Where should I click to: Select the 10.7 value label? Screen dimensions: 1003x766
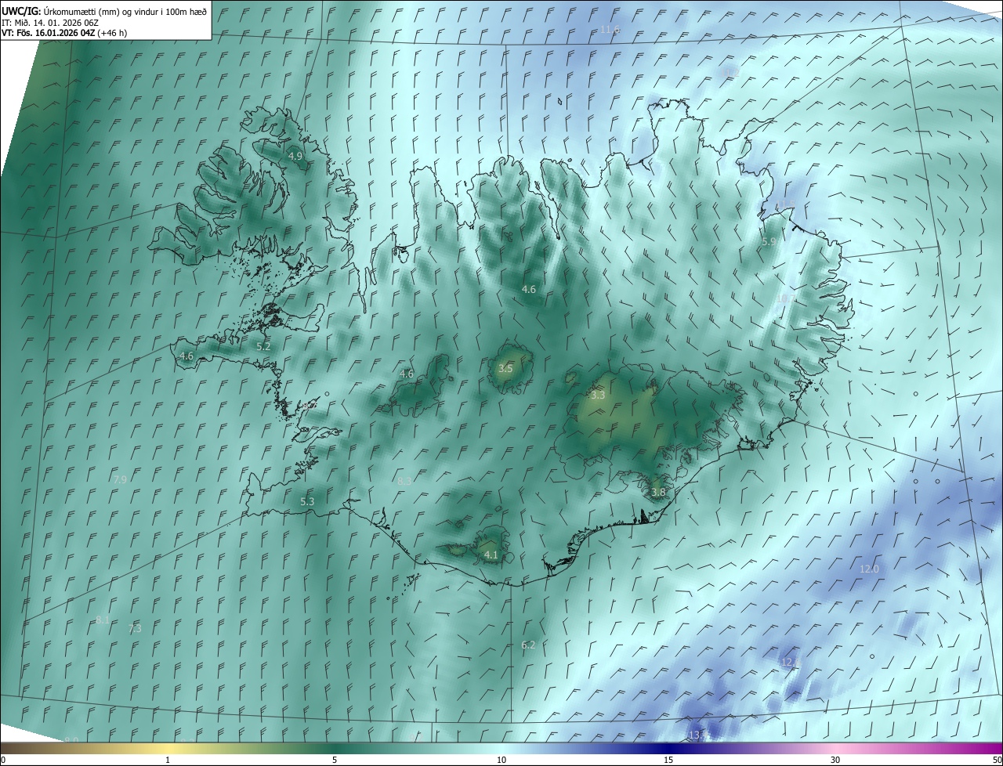coord(786,298)
